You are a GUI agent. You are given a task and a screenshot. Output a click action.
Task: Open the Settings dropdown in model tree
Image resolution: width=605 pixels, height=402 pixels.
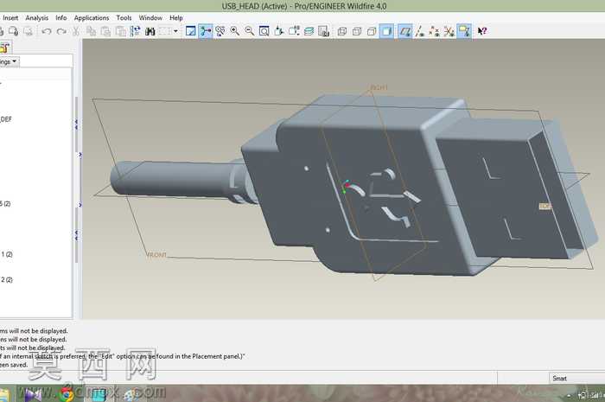click(x=9, y=61)
